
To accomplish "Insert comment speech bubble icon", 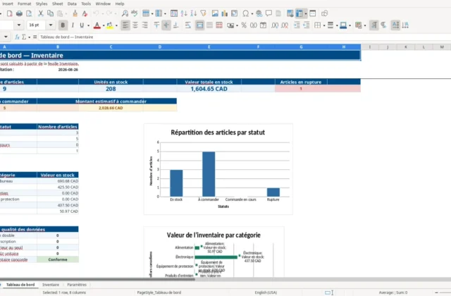I will [x=268, y=13].
